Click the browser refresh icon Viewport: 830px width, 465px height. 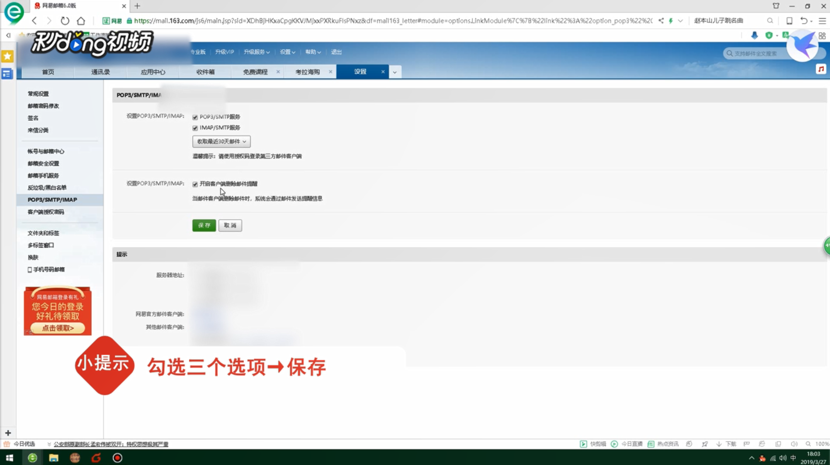pos(65,21)
